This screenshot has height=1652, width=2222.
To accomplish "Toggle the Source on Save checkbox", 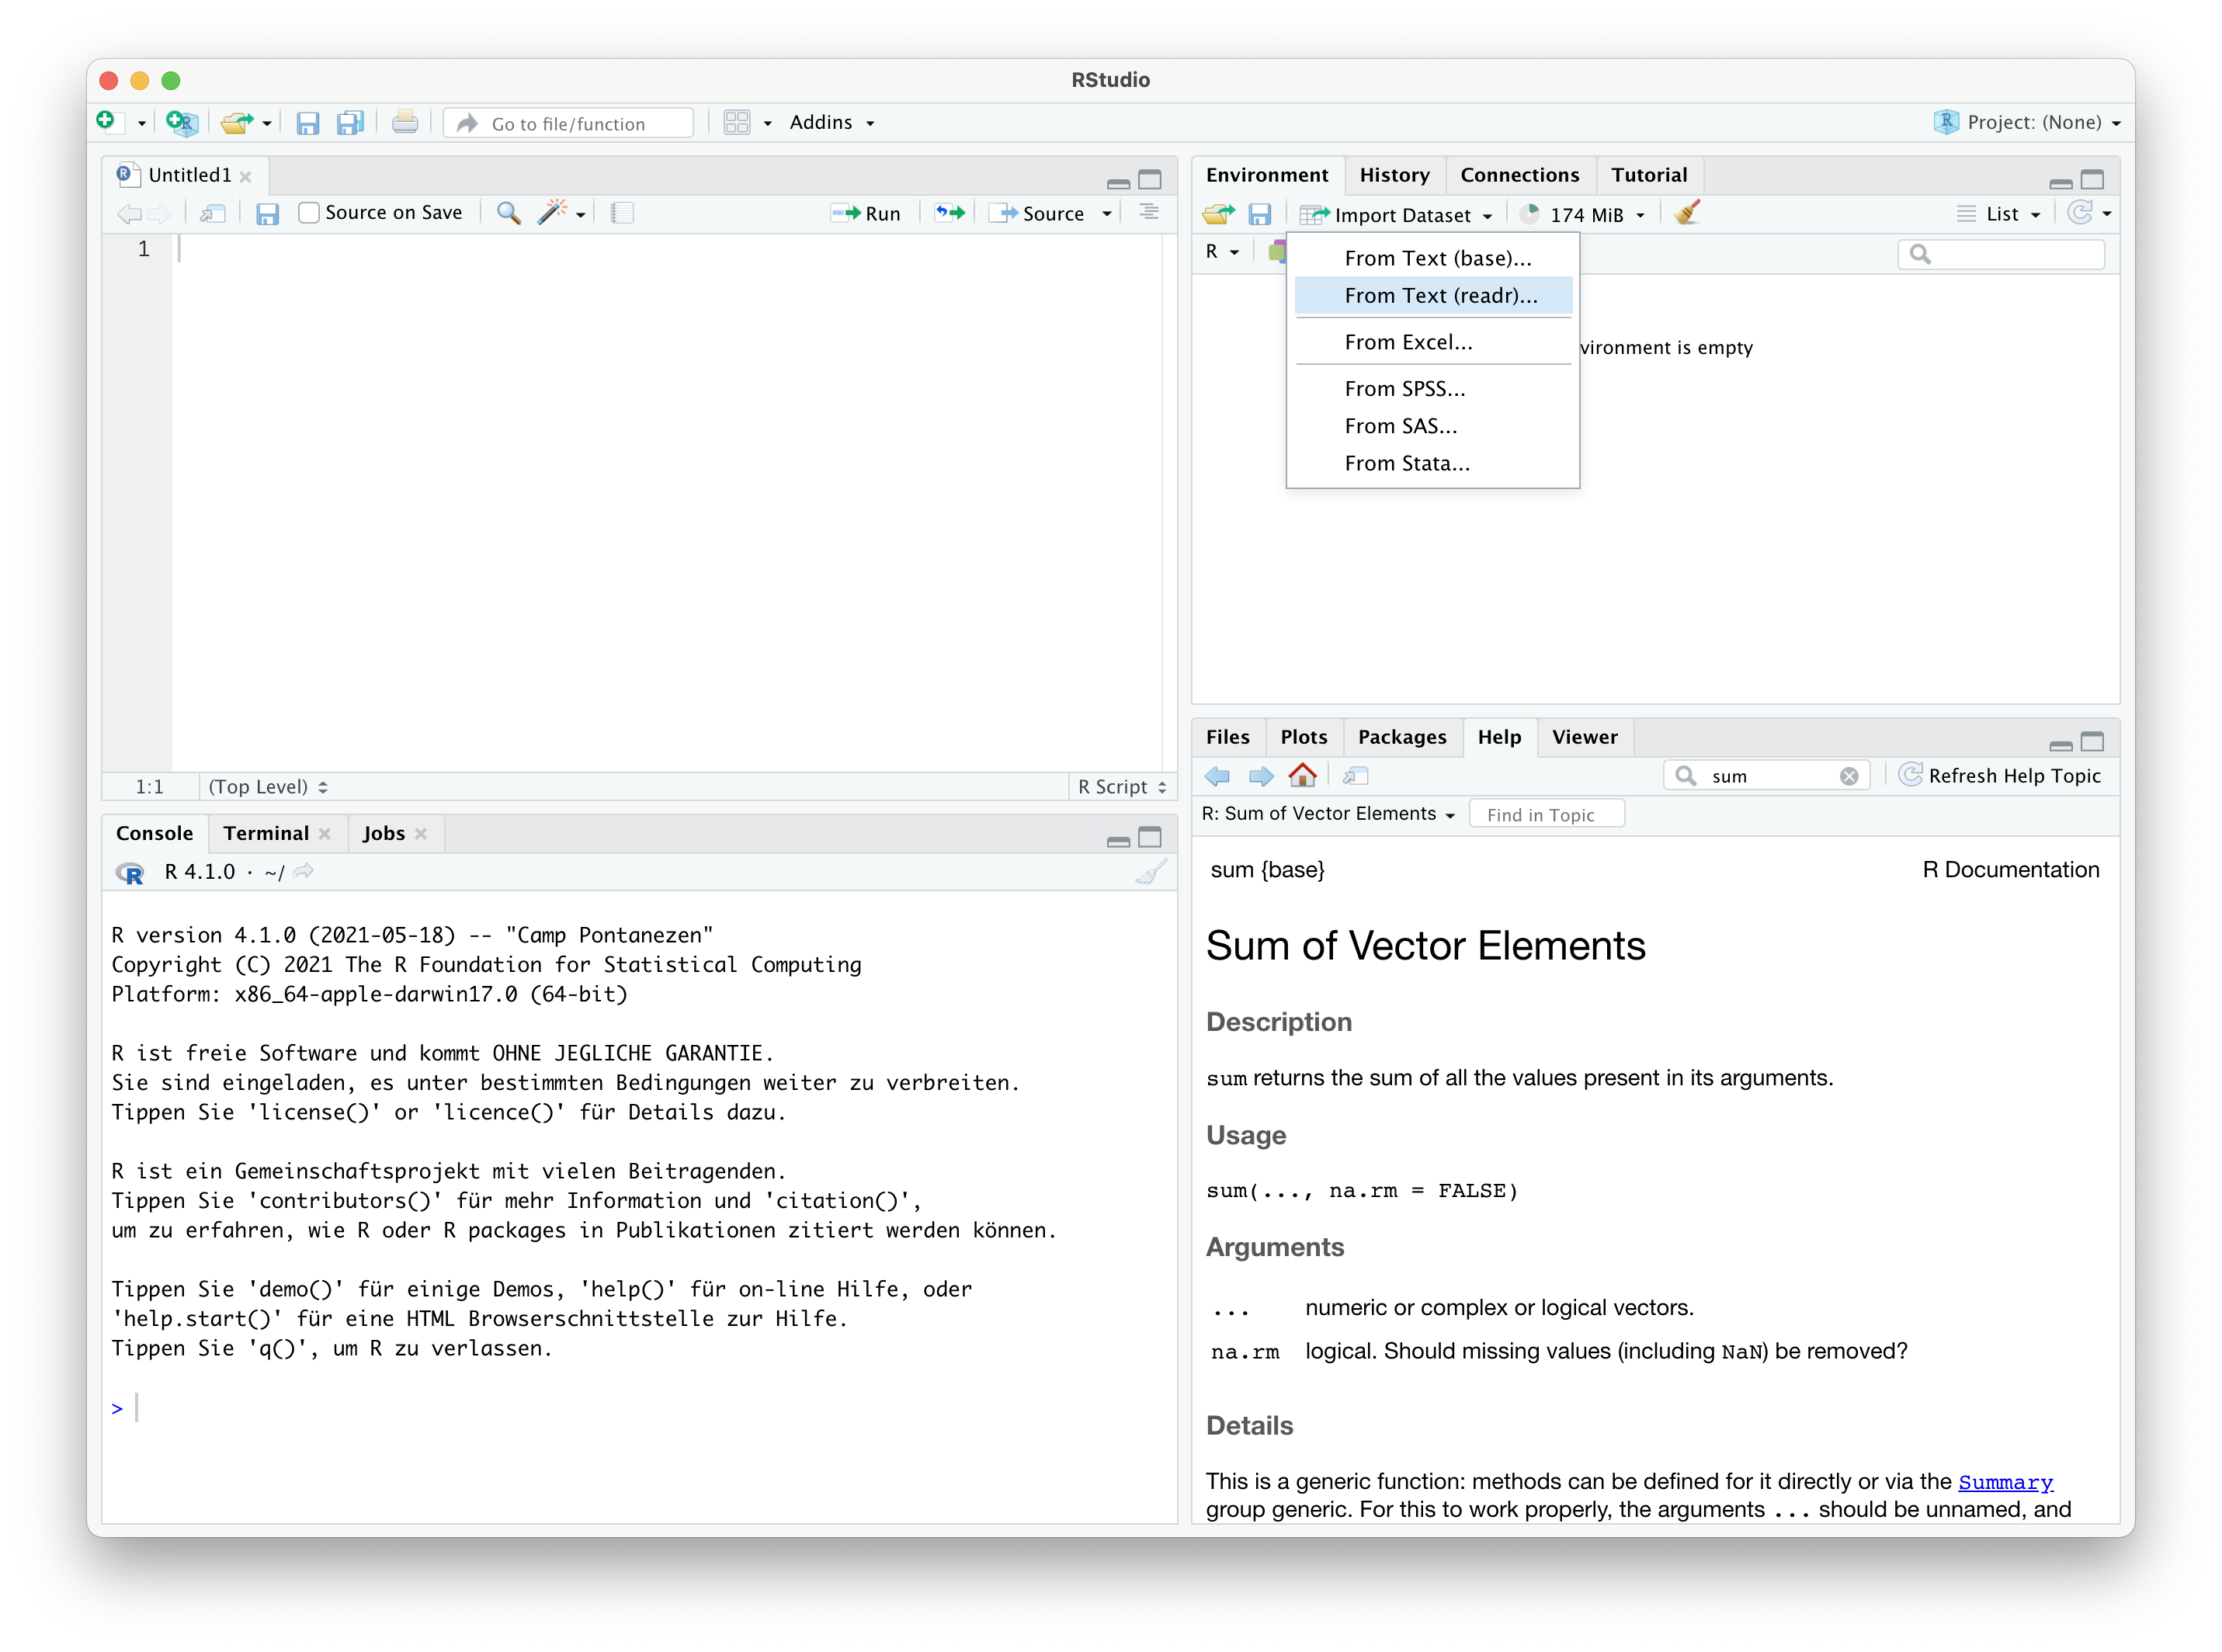I will click(x=309, y=213).
